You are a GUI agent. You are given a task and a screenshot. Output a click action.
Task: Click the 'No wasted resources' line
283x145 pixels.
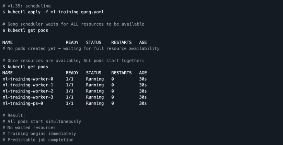29,128
